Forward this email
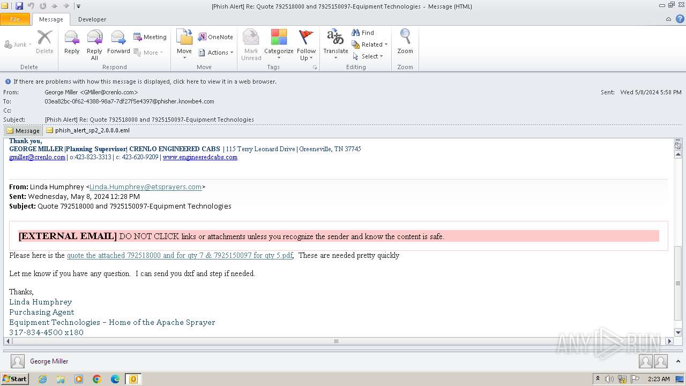The height and width of the screenshot is (386, 686). pos(118,42)
